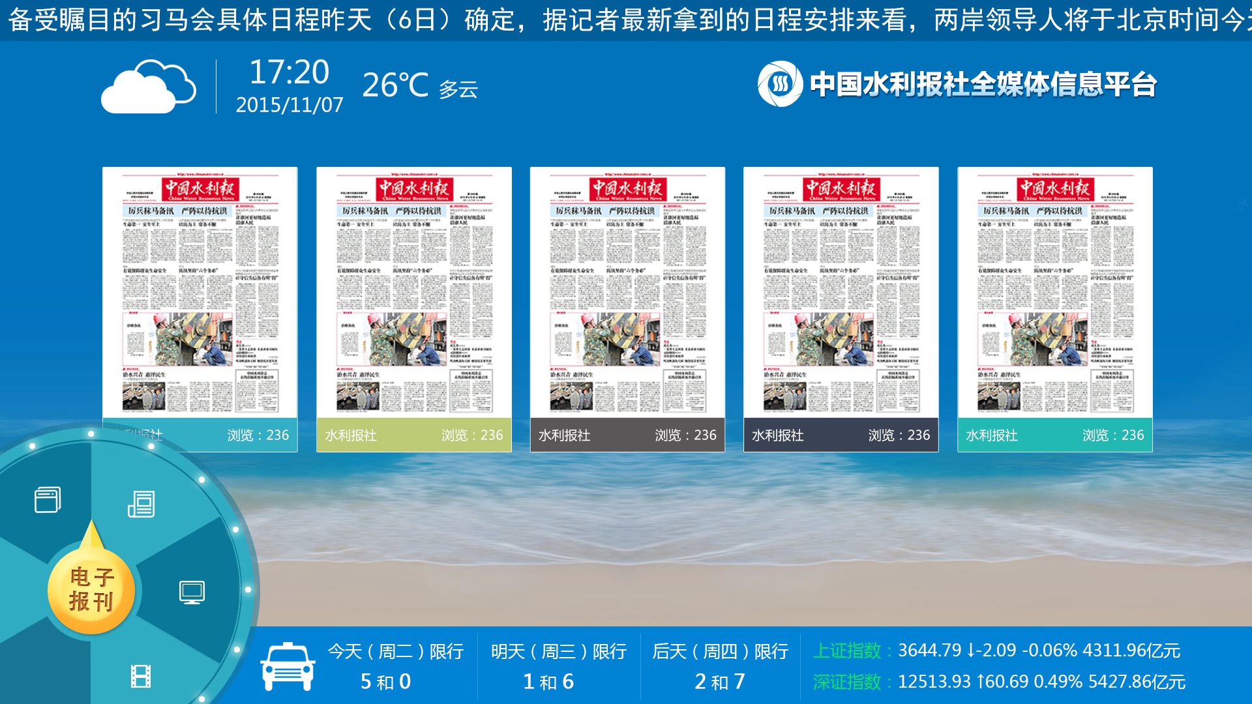Click the scrolling news headline ticker
The image size is (1252, 704).
point(626,20)
